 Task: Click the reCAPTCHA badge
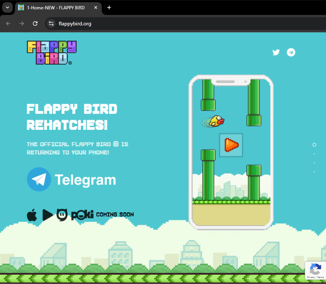[x=316, y=271]
